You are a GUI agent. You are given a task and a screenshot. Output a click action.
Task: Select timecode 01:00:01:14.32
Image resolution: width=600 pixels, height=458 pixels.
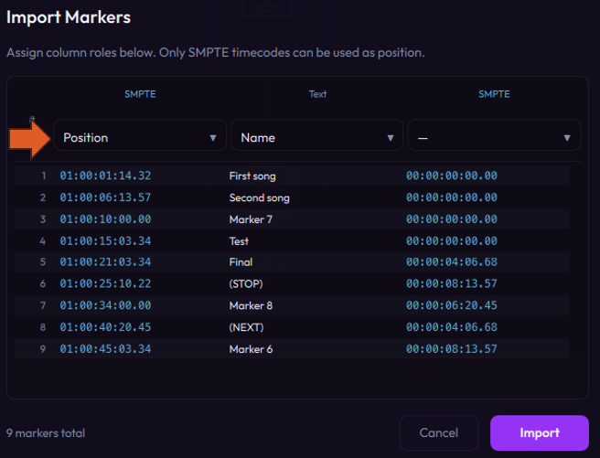click(x=105, y=176)
